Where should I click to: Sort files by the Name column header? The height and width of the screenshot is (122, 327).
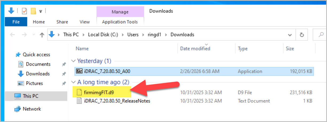(x=82, y=48)
